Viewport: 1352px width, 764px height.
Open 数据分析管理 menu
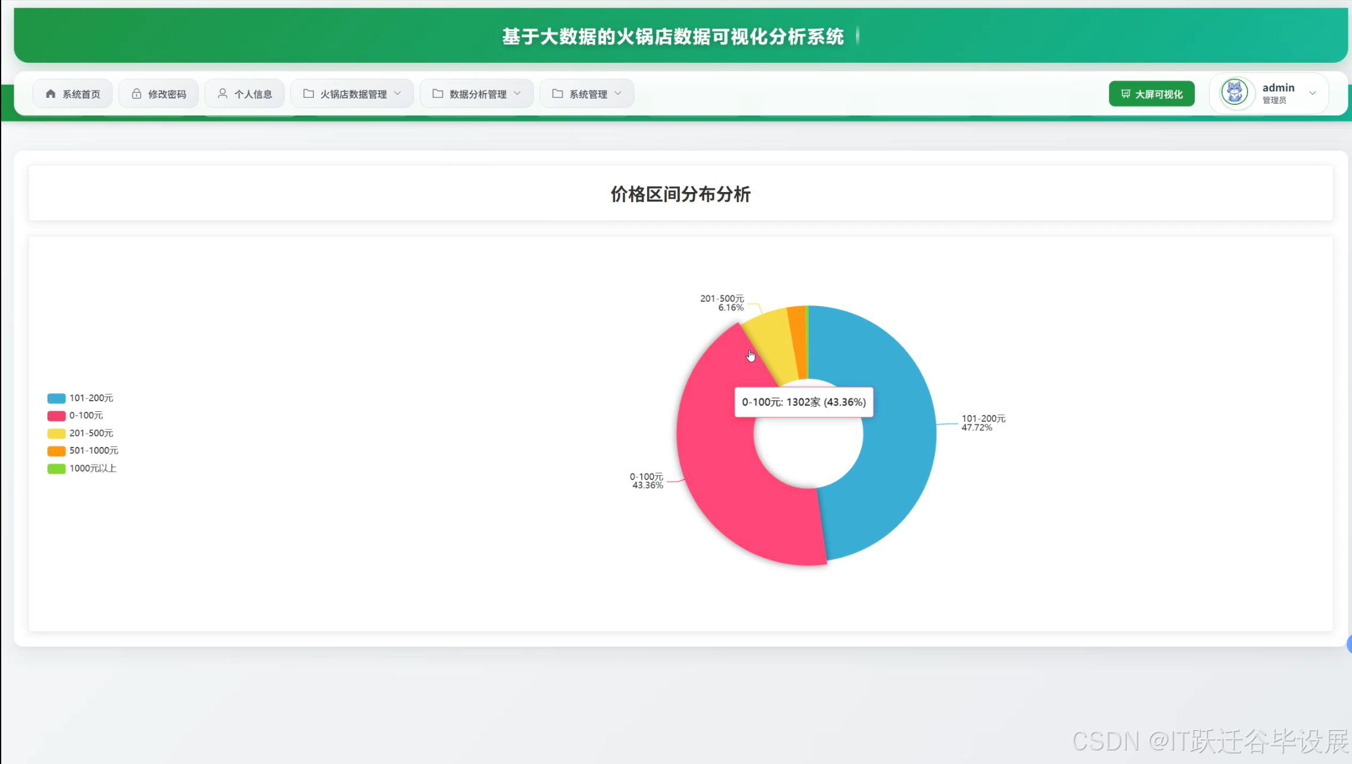(x=476, y=94)
